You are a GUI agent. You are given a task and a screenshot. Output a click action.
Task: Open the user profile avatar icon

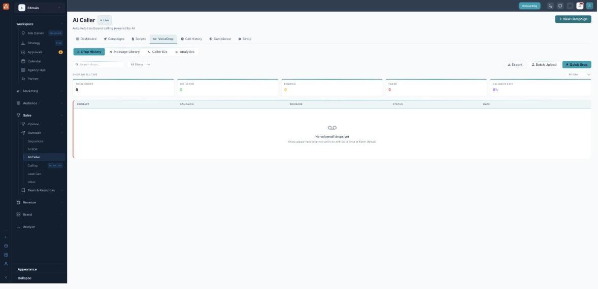(589, 6)
